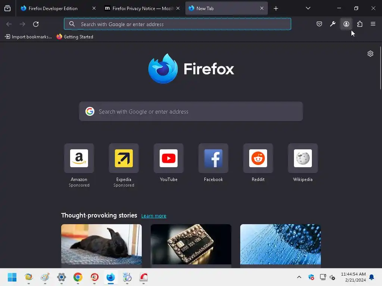The height and width of the screenshot is (286, 382).
Task: Show hidden system tray icons
Action: click(299, 277)
